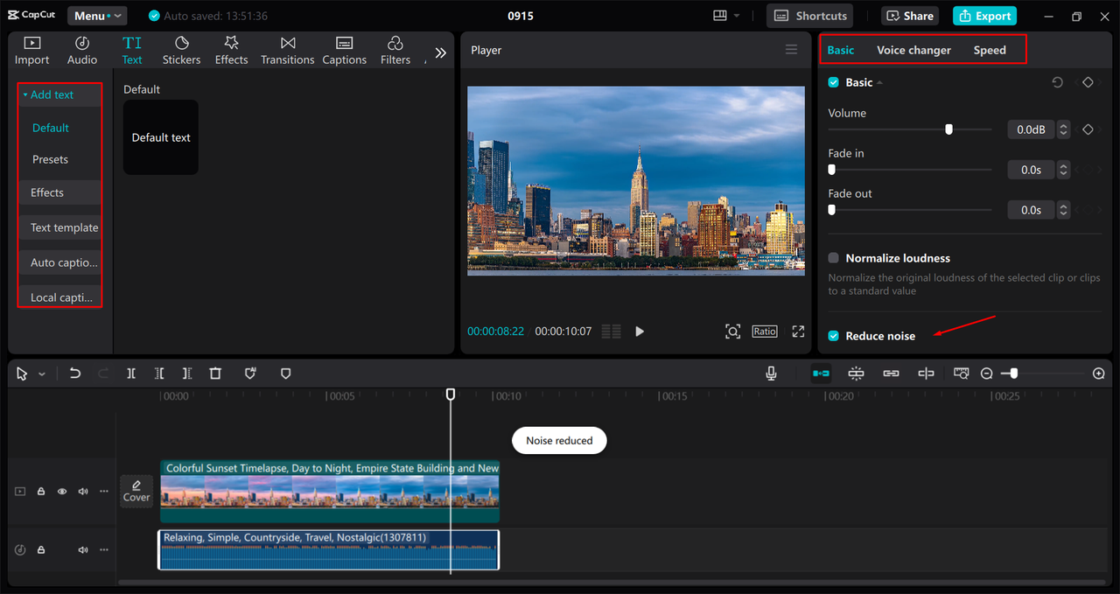Enable Normalize loudness checkbox
Image resolution: width=1120 pixels, height=594 pixels.
tap(834, 258)
